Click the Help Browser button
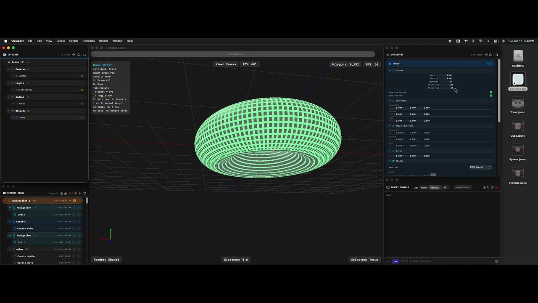The height and width of the screenshot is (303, 538). pos(462,188)
